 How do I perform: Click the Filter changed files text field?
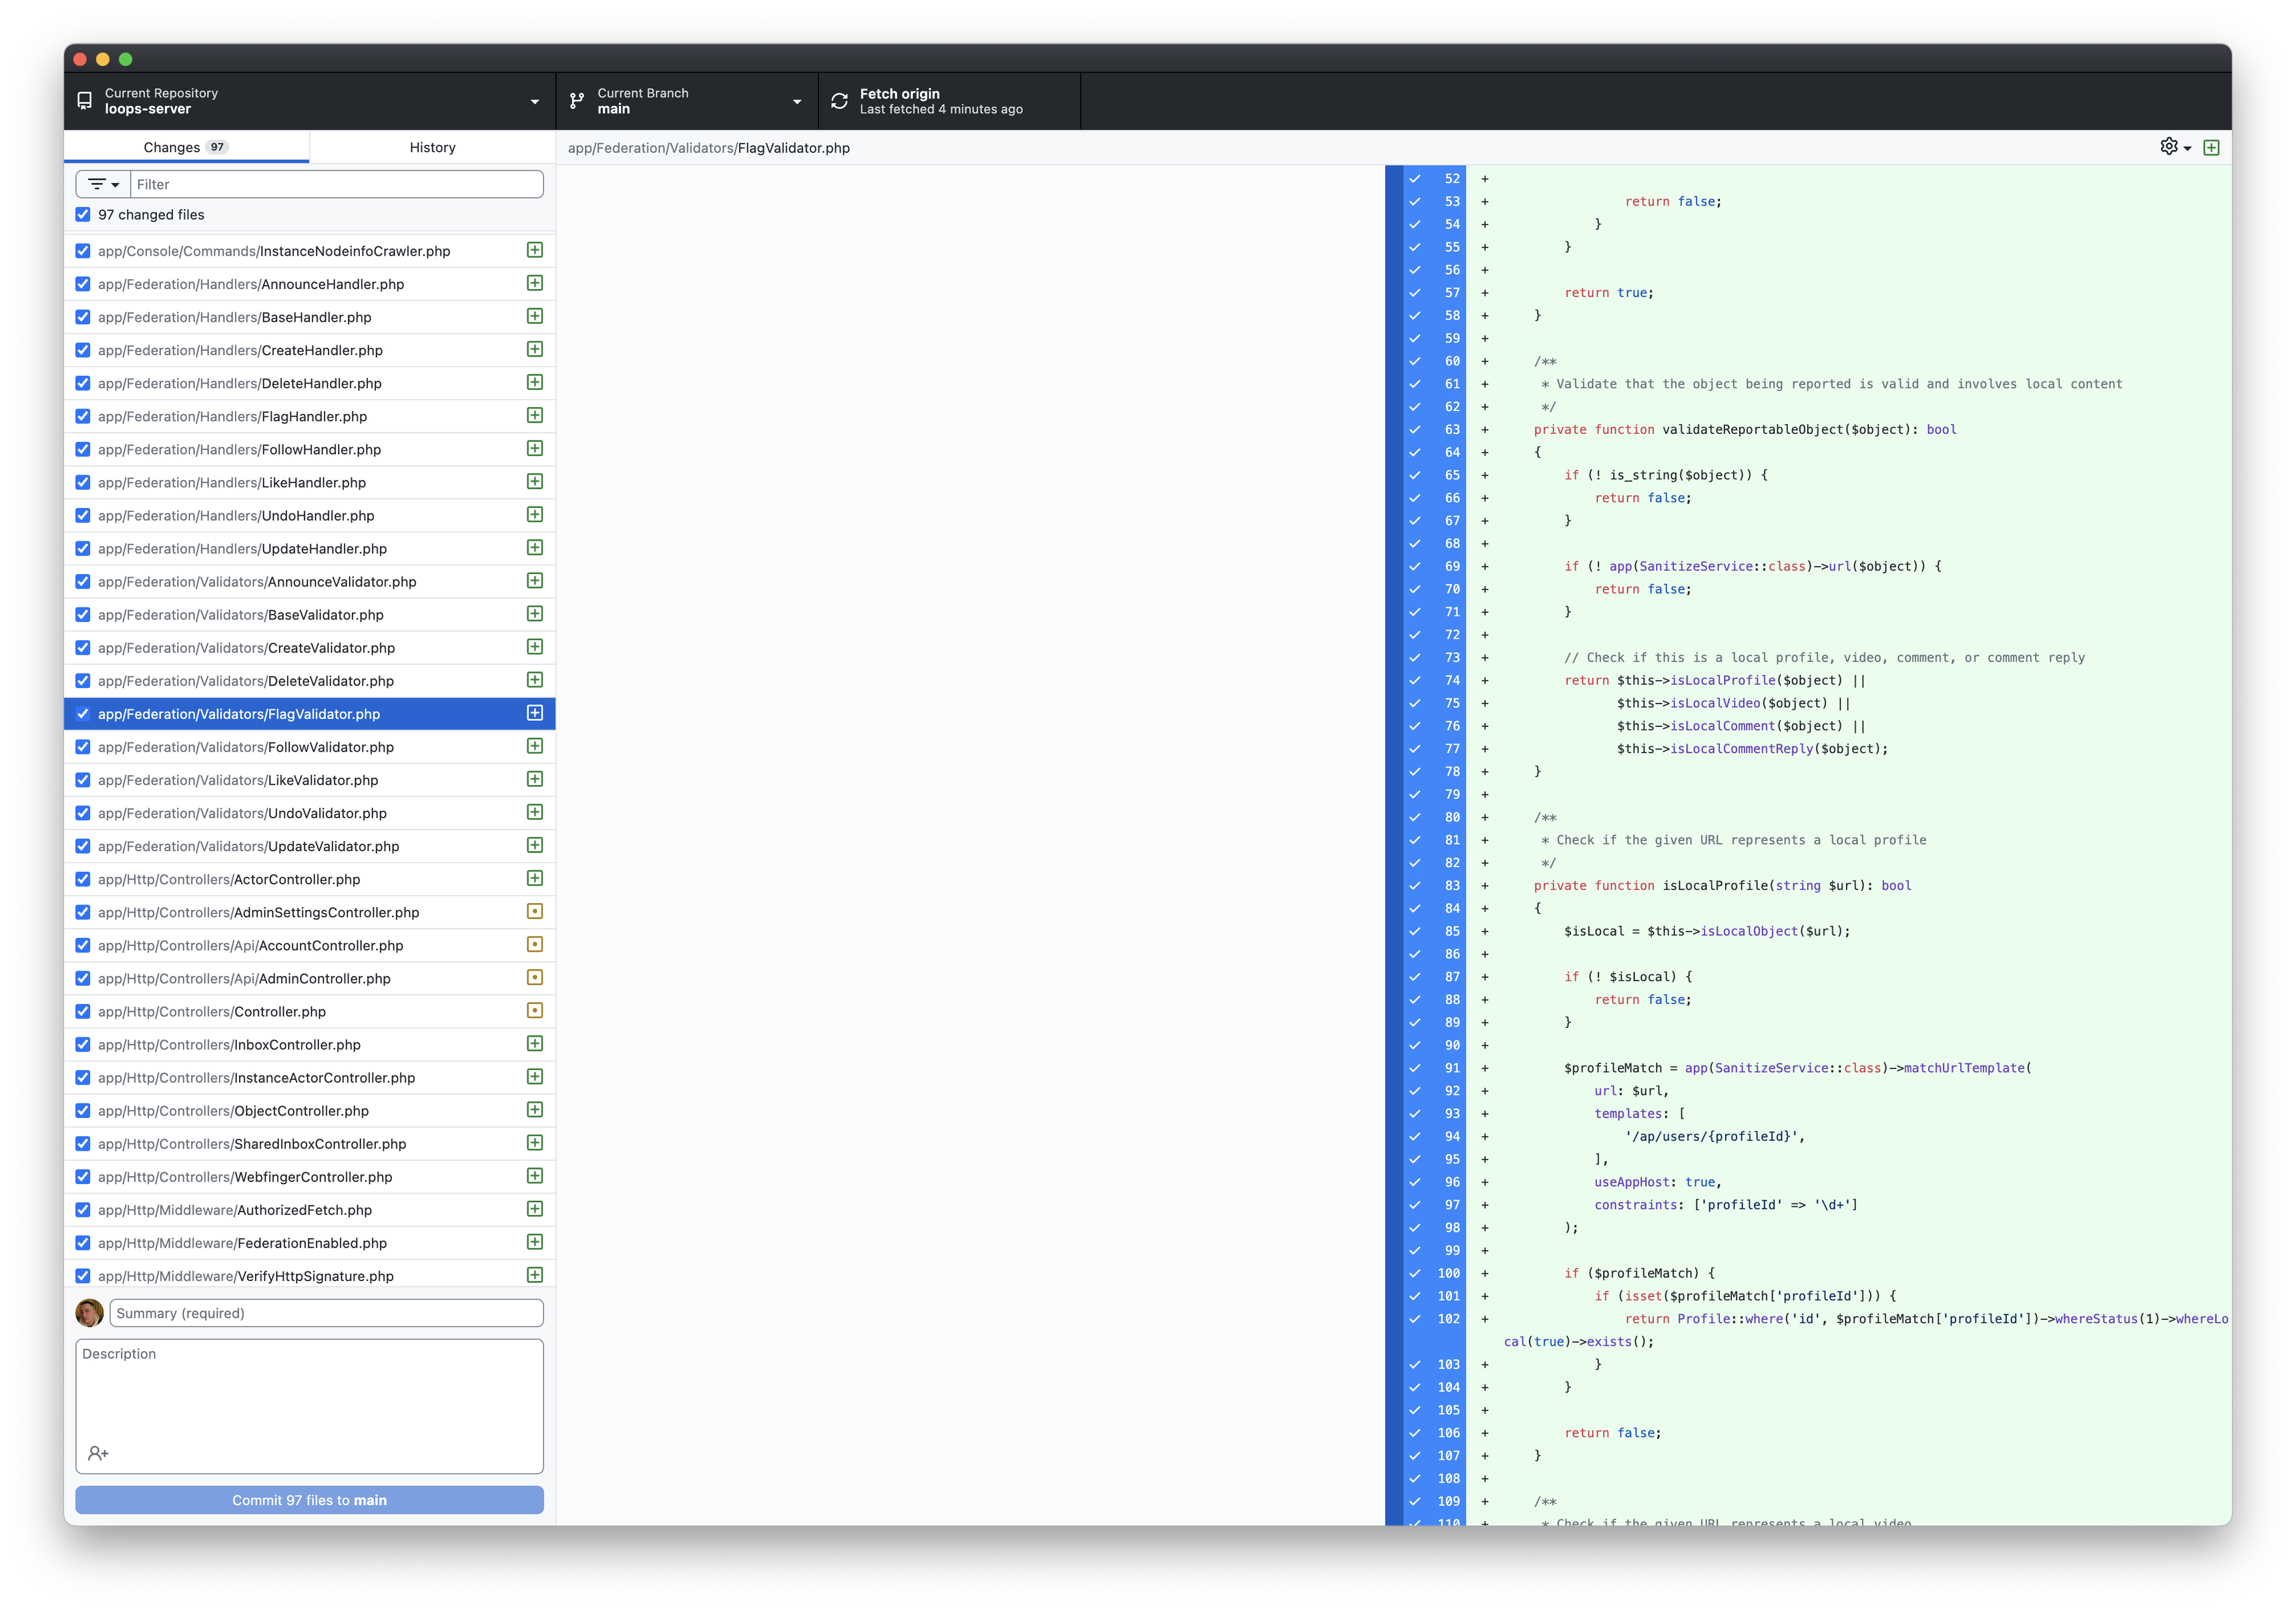pyautogui.click(x=337, y=184)
